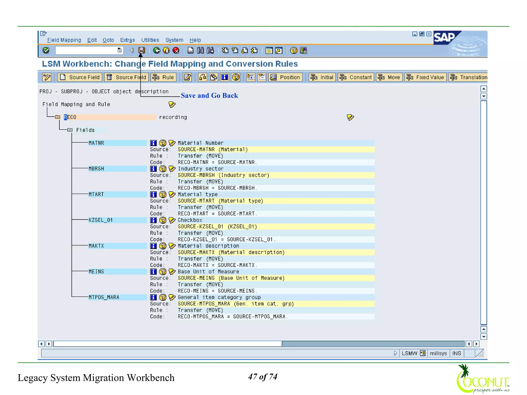This screenshot has height=395, width=527.
Task: Click the Fixed Value rule button
Action: point(425,77)
